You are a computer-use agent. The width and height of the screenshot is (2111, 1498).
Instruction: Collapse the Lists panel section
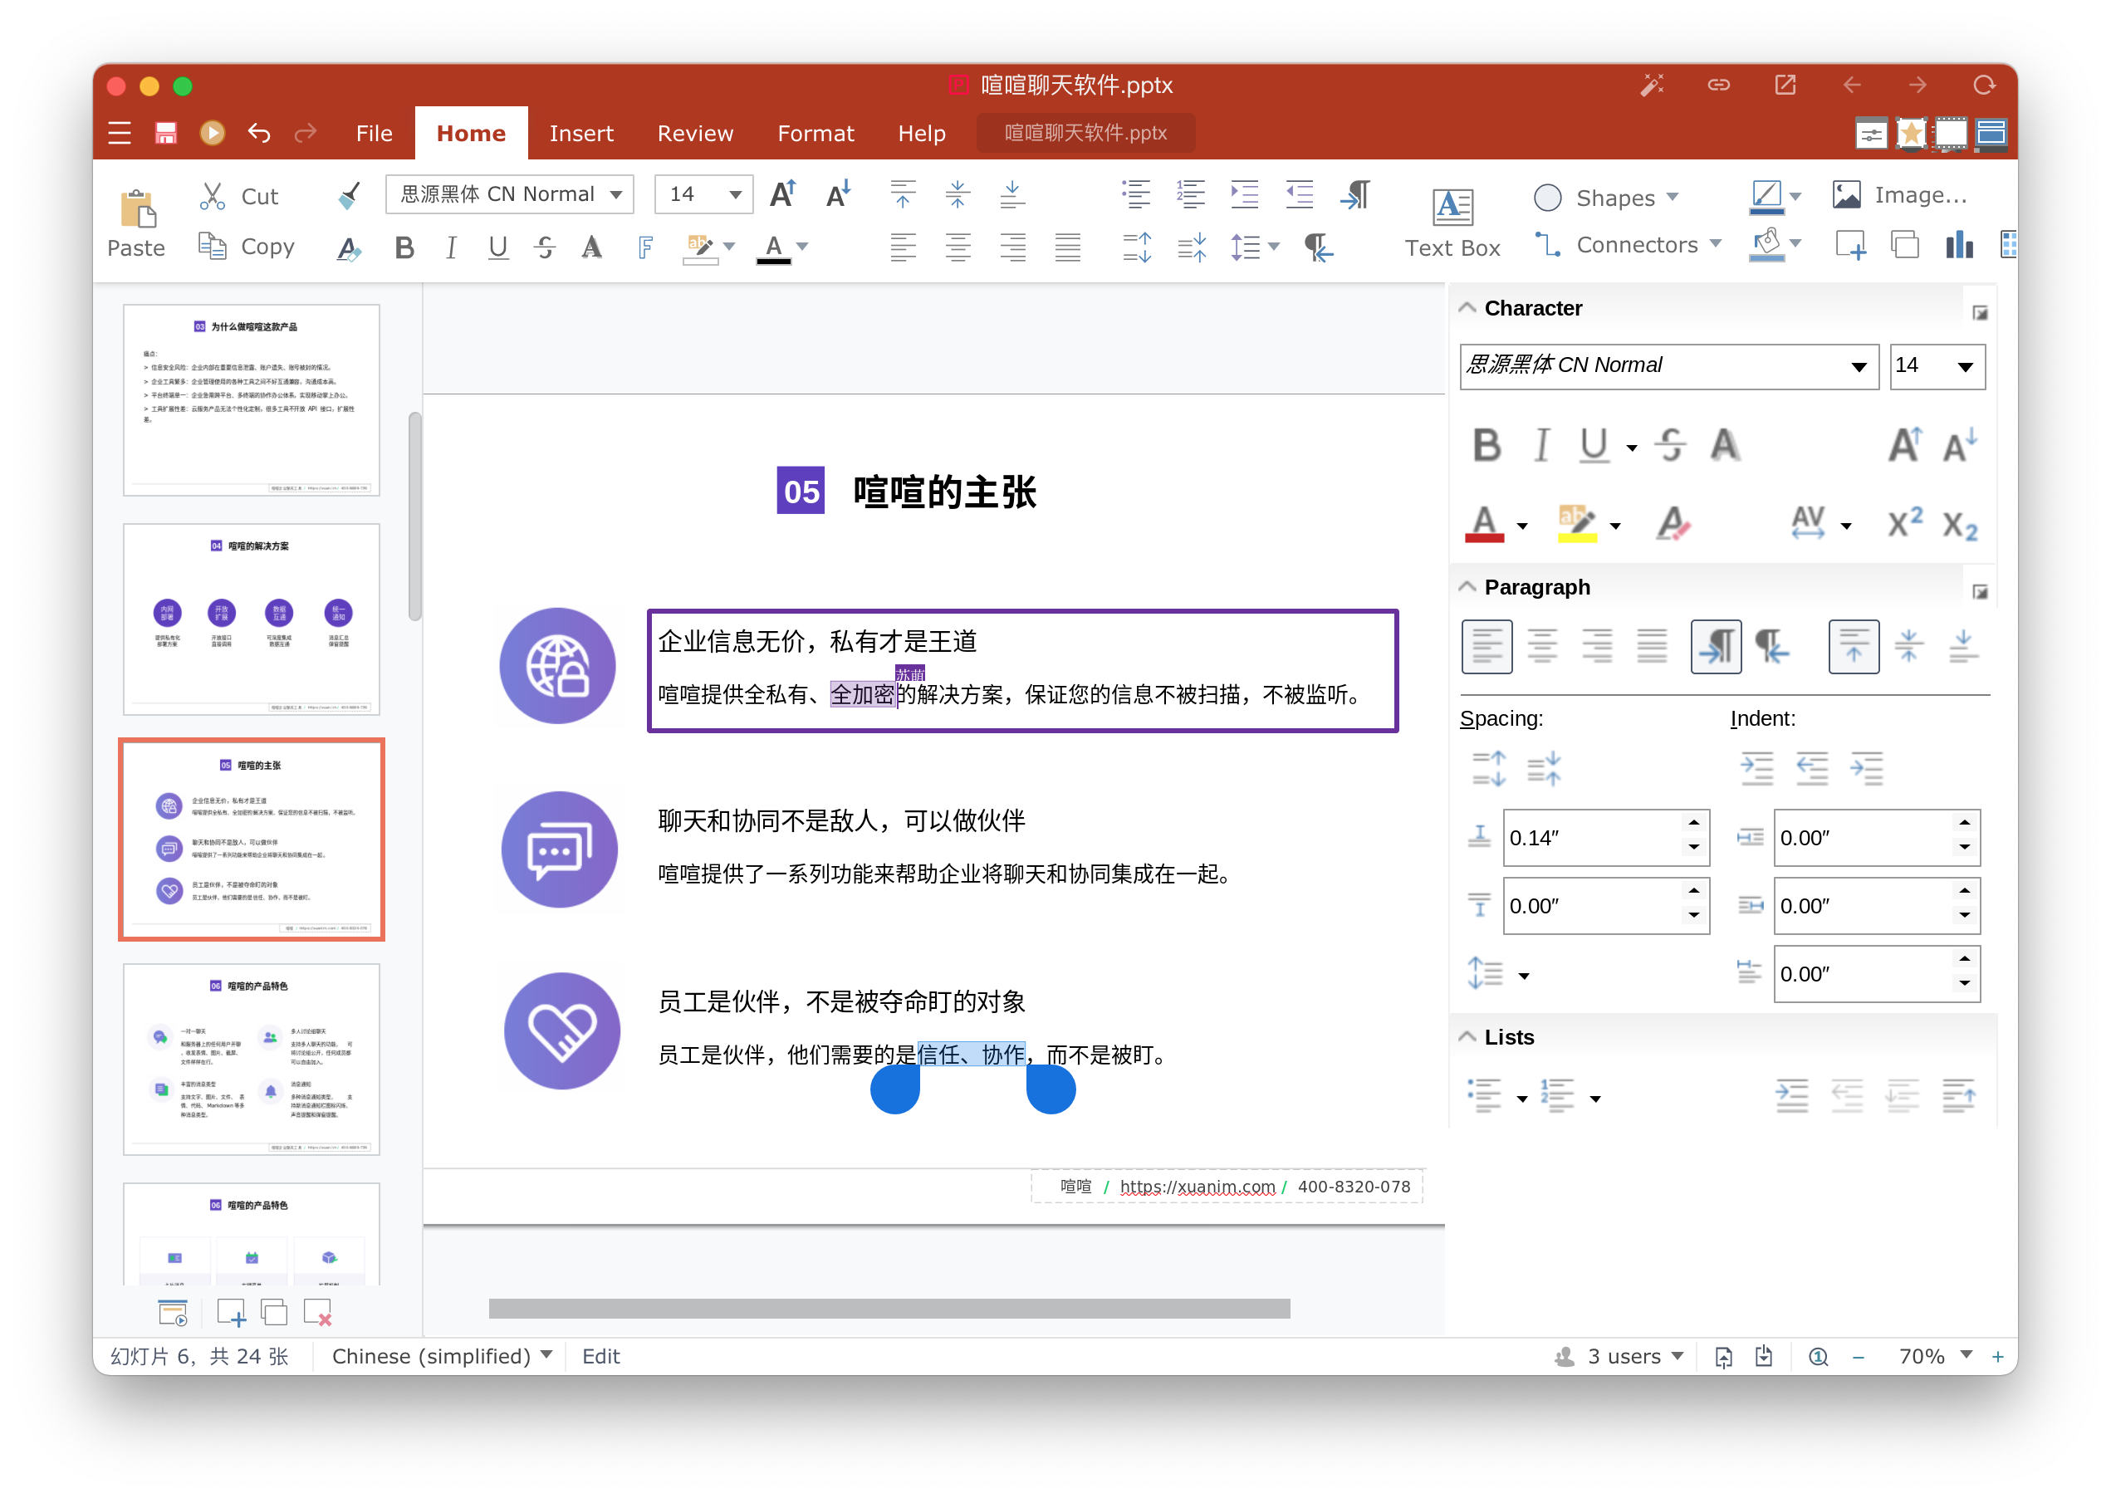click(1467, 1037)
